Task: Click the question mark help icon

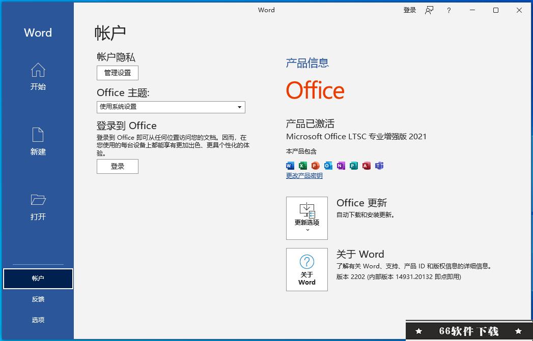Action: click(x=448, y=10)
